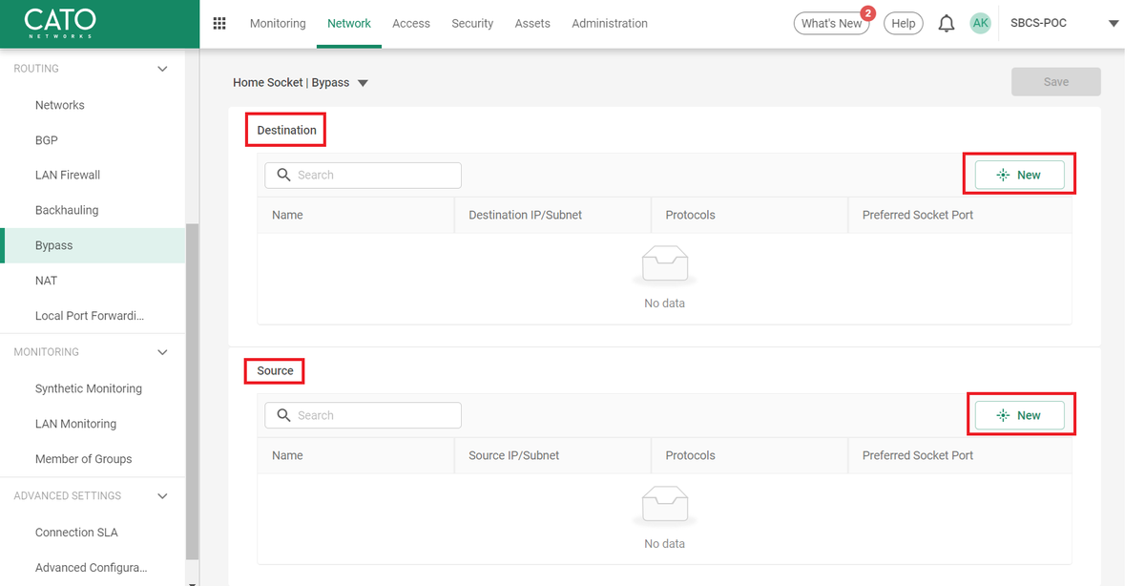Click the Destination search magnifier icon

pos(283,175)
